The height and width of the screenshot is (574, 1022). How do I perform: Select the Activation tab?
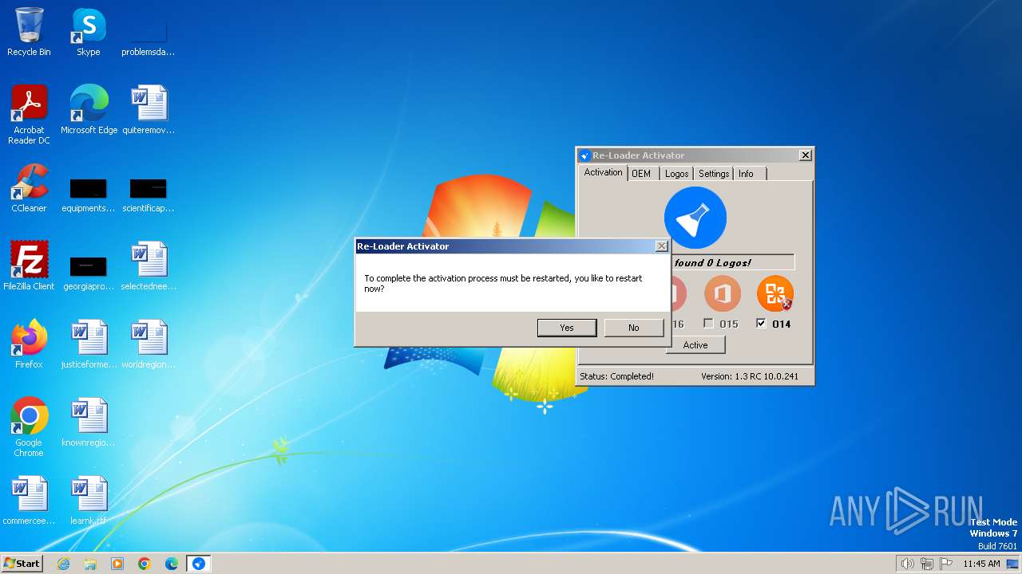pyautogui.click(x=603, y=172)
